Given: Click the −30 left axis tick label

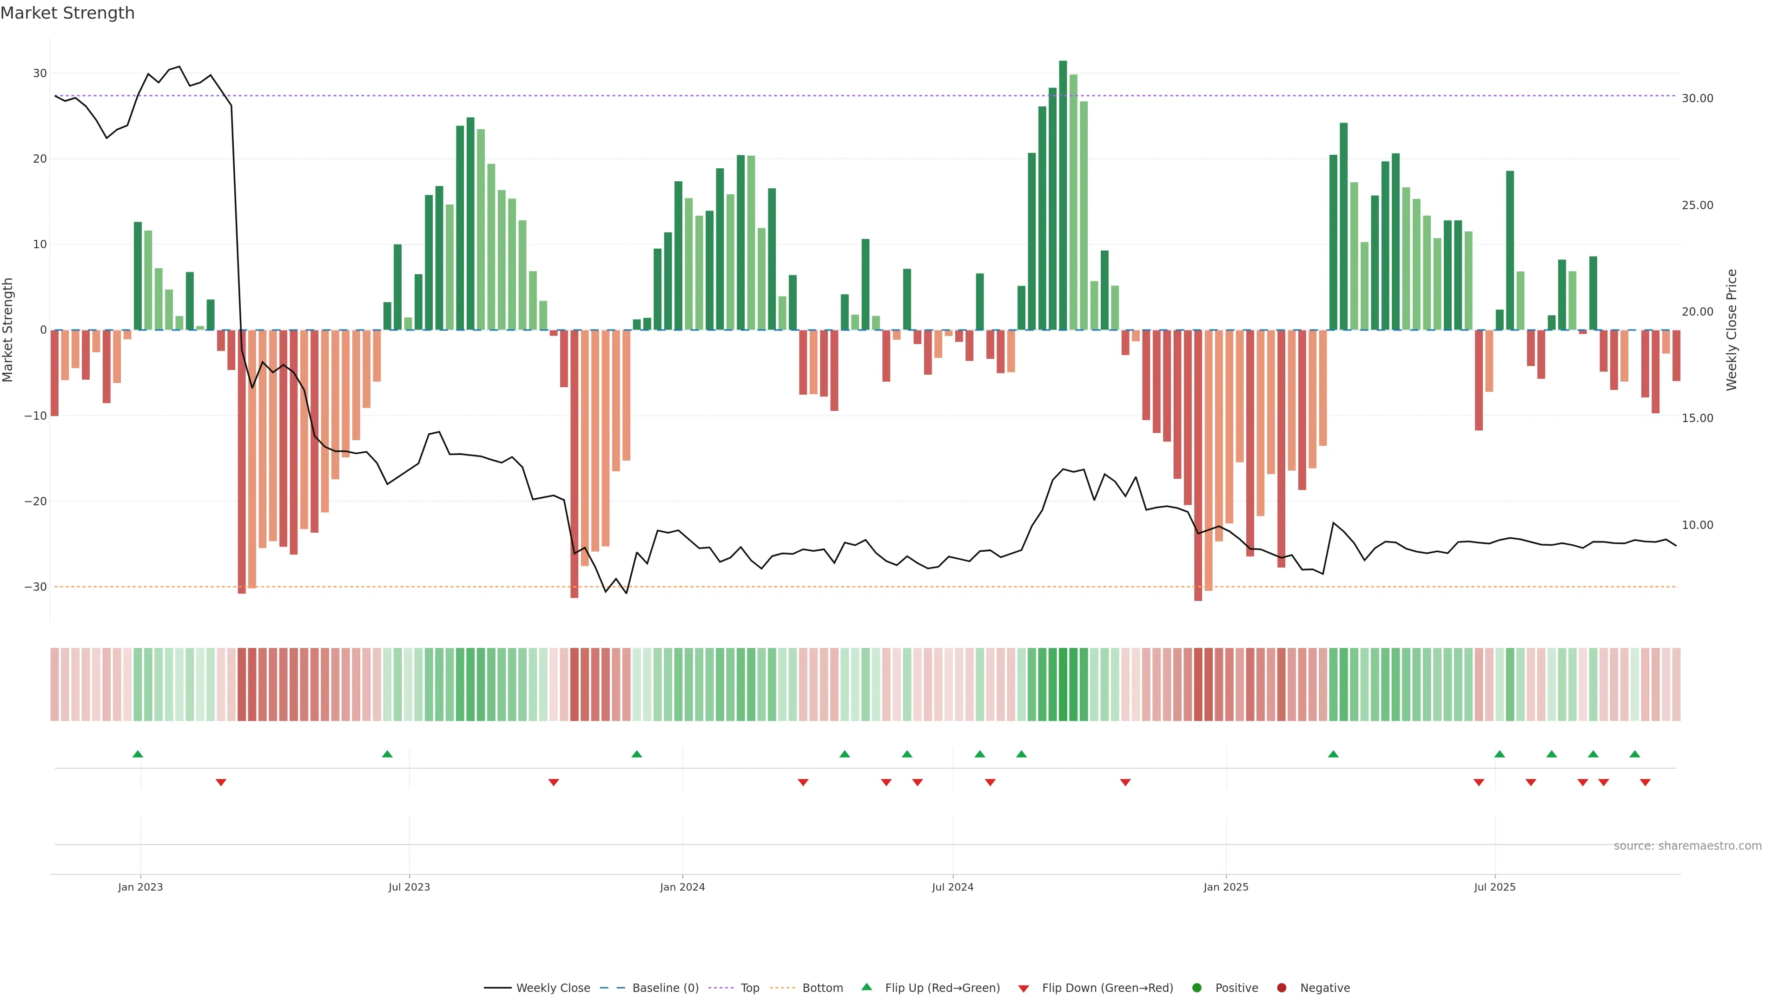Looking at the screenshot, I should tap(35, 587).
